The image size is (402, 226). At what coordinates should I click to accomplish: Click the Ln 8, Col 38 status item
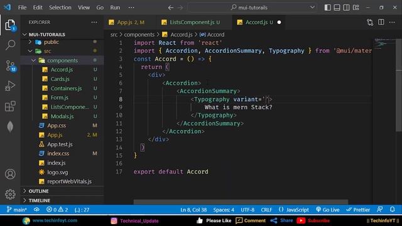(193, 210)
